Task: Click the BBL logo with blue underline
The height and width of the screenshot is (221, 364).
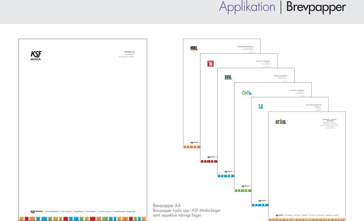Action: 228,77
